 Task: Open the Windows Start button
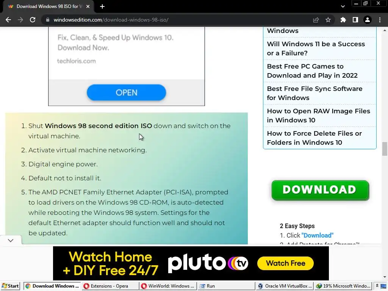click(10, 286)
